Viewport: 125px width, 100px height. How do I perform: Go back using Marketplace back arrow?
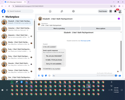[3, 17]
